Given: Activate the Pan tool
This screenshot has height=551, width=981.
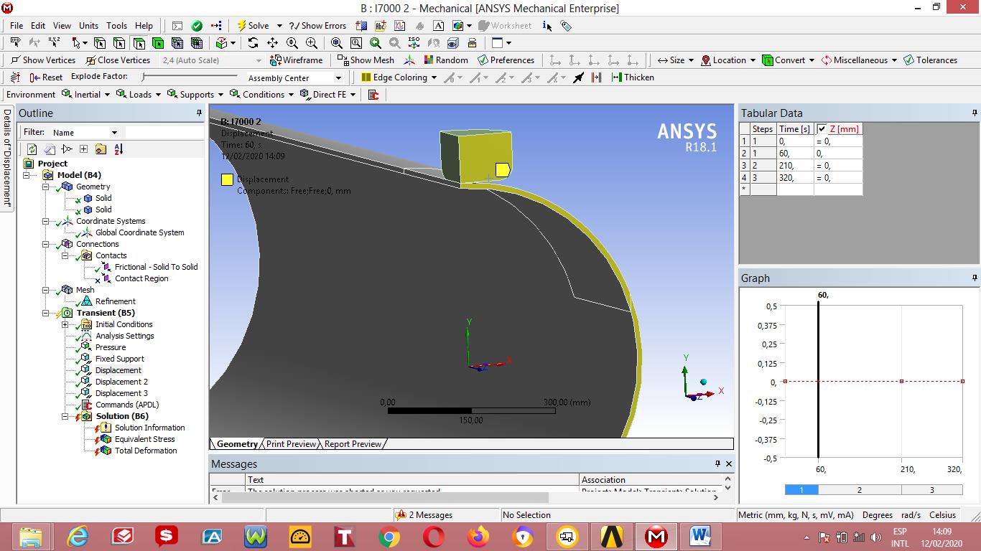Looking at the screenshot, I should (271, 43).
